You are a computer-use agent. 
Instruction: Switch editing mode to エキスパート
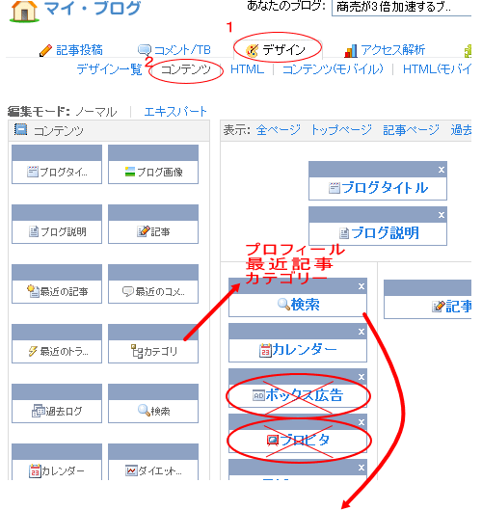point(175,112)
